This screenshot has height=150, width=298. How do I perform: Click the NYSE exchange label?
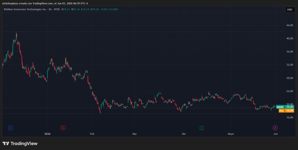pyautogui.click(x=56, y=9)
